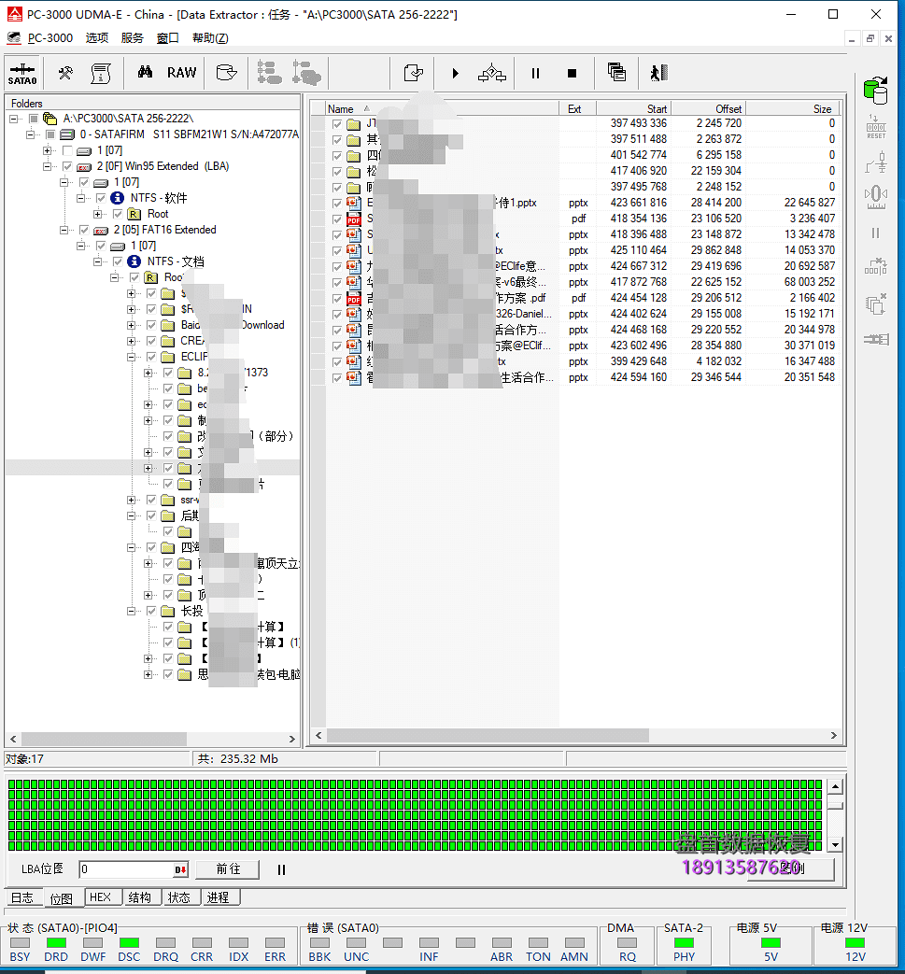Sort file list by Name column
905x974 pixels.
click(443, 108)
